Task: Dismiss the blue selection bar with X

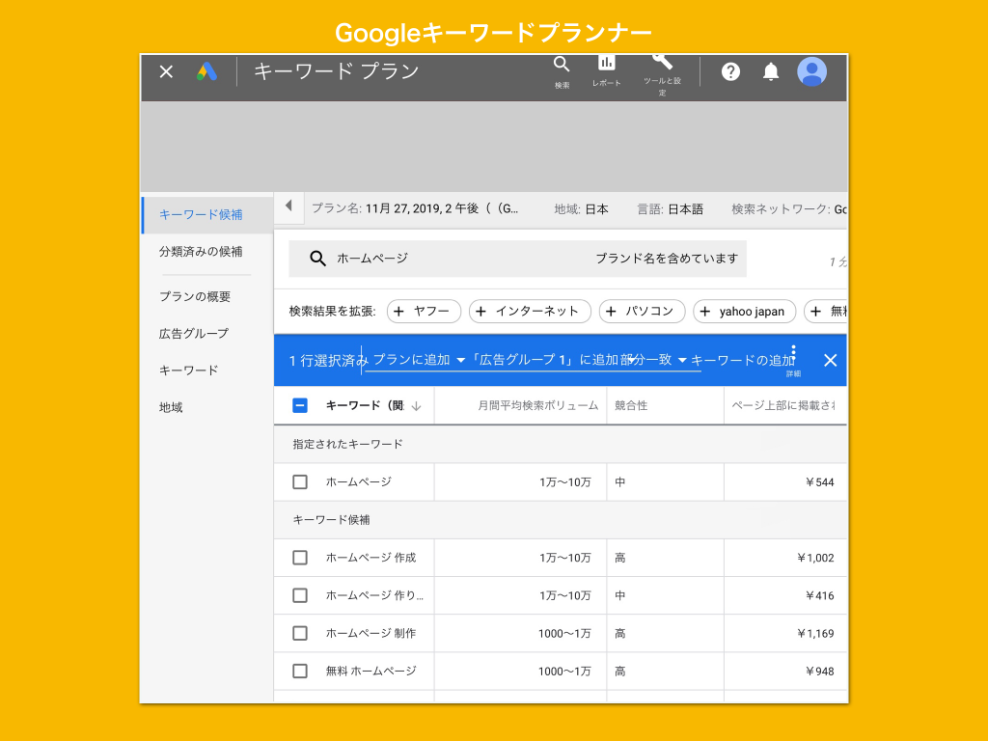Action: (x=831, y=361)
